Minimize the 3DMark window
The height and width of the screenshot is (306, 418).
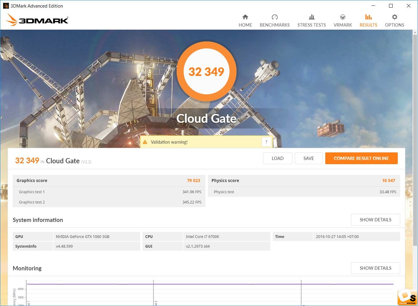click(373, 6)
